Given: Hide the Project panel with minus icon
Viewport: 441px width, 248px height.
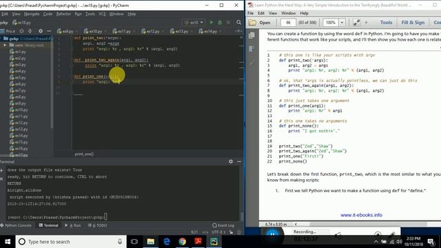Looking at the screenshot, I should pos(49,31).
